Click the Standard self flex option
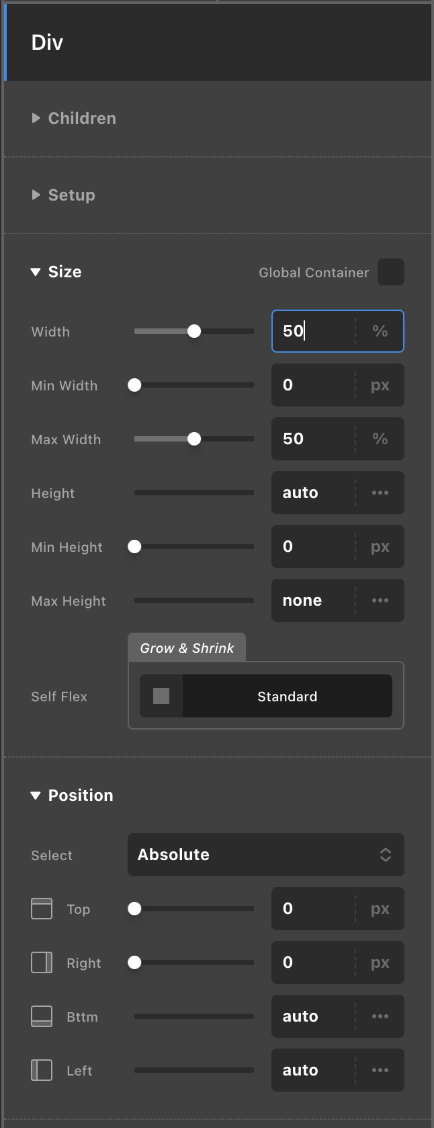Viewport: 434px width, 1128px height. 288,696
